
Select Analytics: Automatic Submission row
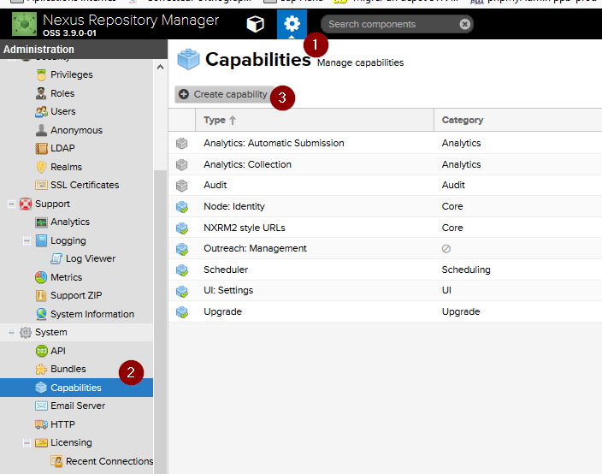385,143
